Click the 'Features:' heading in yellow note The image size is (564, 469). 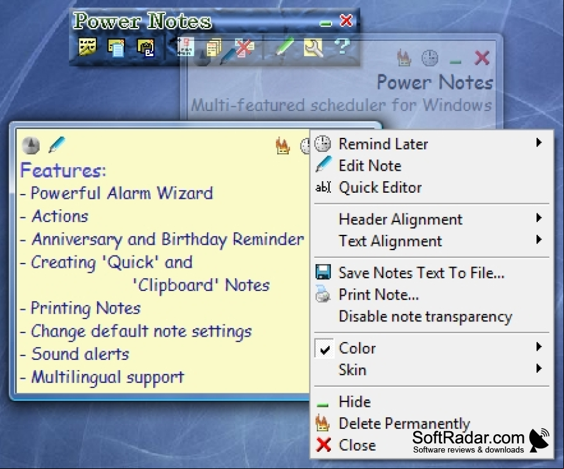(63, 170)
